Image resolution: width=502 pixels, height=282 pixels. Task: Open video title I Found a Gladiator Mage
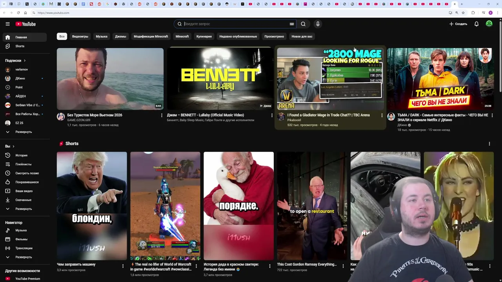pyautogui.click(x=328, y=115)
